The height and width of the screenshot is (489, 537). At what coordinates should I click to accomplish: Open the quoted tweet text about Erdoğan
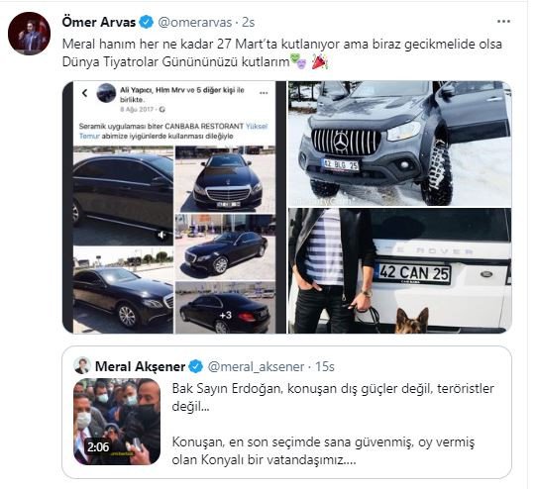(x=333, y=425)
